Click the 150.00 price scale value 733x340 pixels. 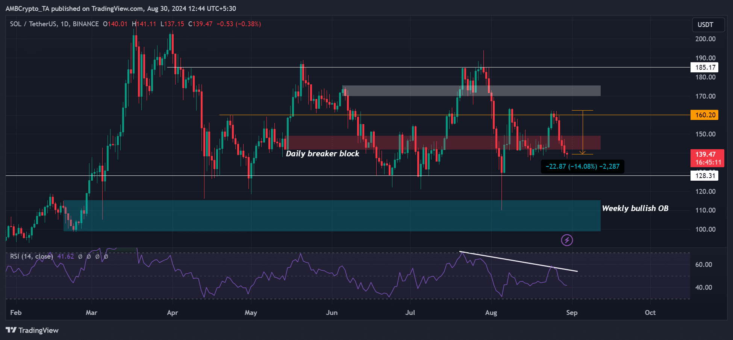706,134
